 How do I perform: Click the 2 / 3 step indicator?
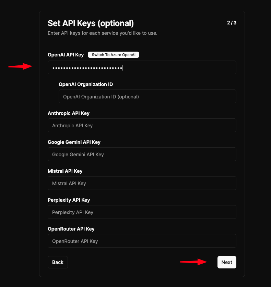tap(232, 23)
